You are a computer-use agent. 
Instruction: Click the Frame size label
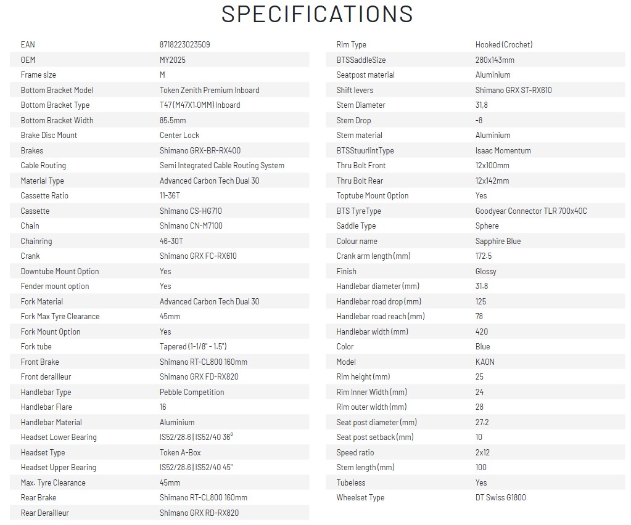click(38, 75)
